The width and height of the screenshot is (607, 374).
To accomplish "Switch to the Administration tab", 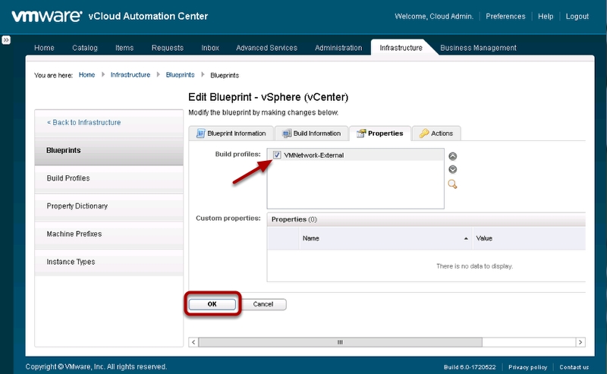I will [x=338, y=48].
